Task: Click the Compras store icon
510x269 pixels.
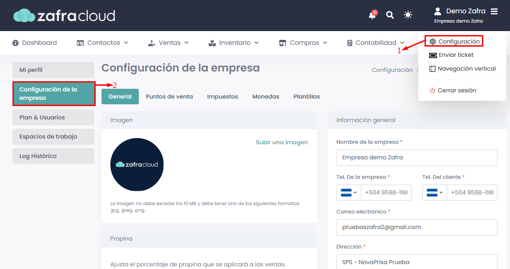Action: 283,43
